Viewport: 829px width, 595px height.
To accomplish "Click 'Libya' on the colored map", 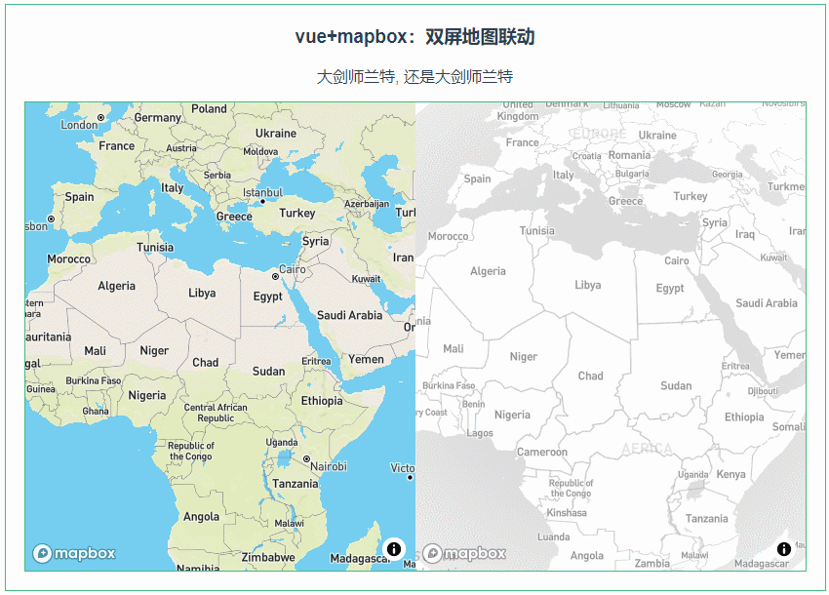I will click(202, 293).
